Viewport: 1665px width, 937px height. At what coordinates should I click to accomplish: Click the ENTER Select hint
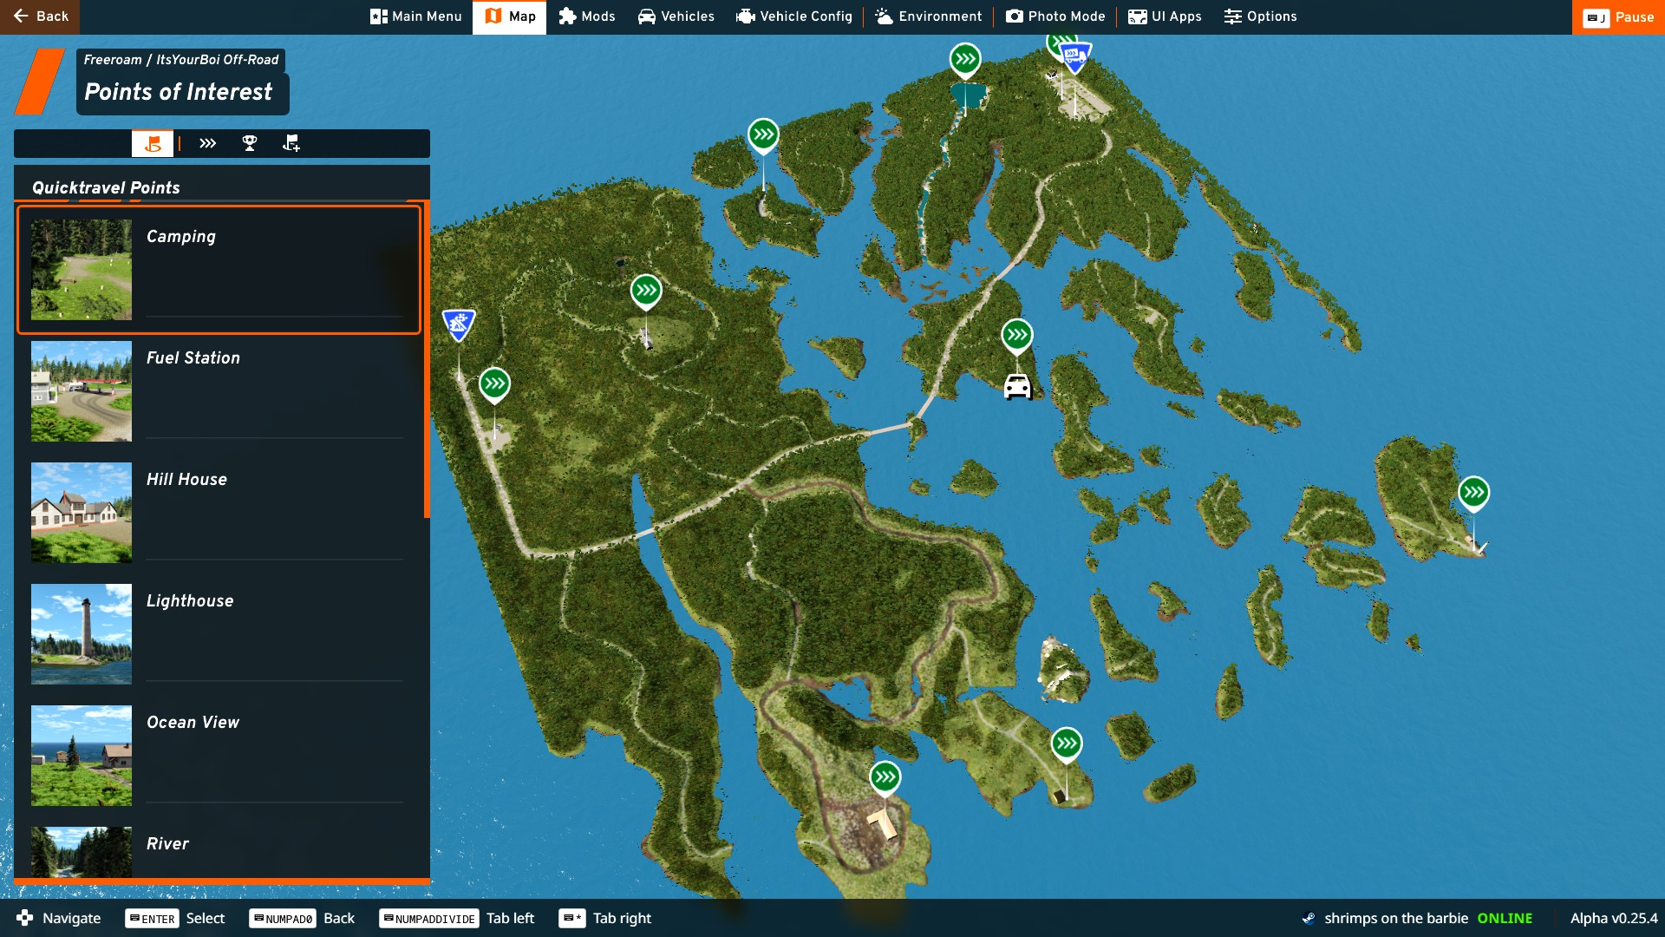176,919
